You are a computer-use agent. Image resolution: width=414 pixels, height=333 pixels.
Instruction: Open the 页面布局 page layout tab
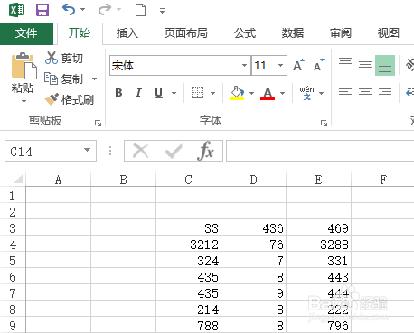186,33
